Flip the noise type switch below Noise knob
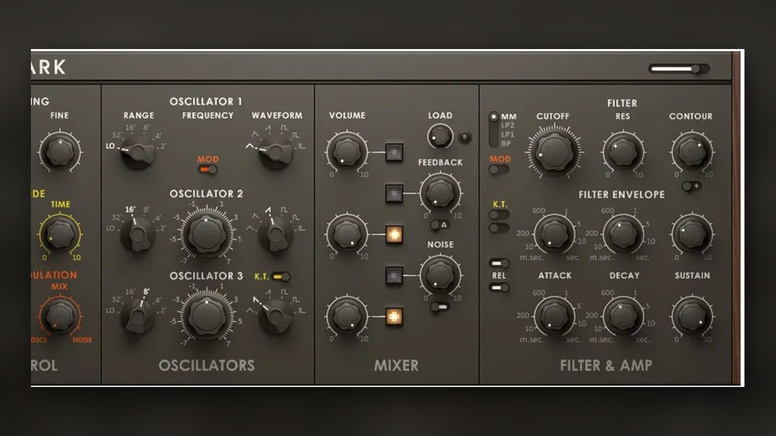Viewport: 776px width, 436px height. pos(440,307)
